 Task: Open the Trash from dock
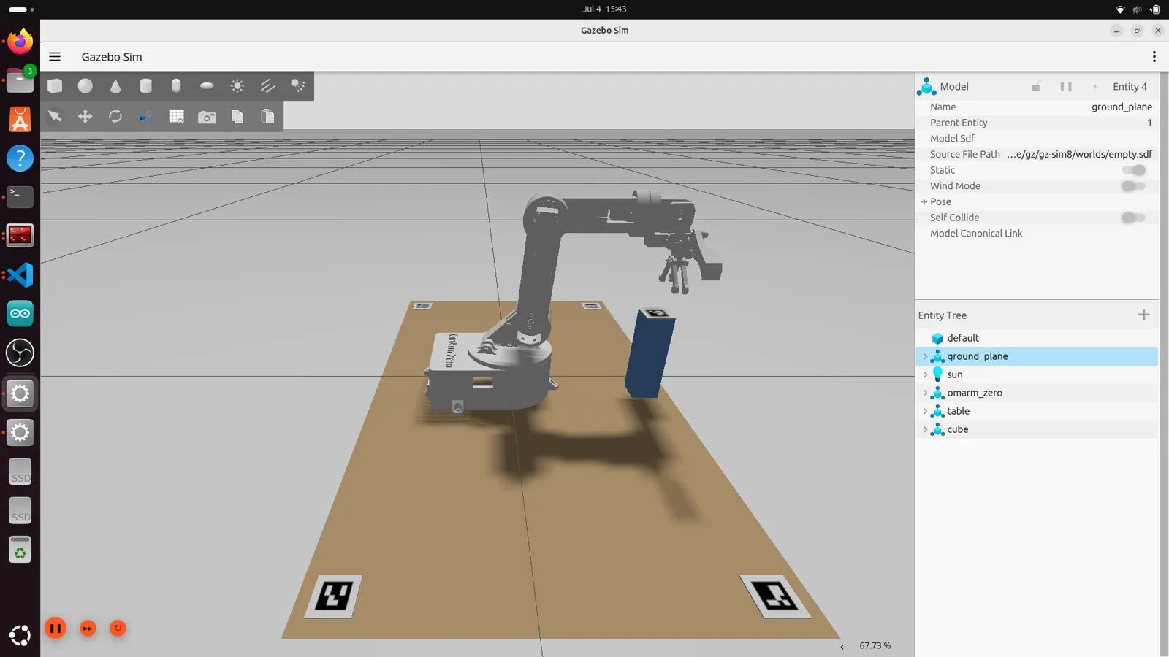(20, 550)
